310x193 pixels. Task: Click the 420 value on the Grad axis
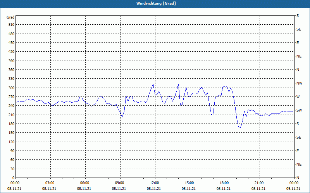point(11,52)
